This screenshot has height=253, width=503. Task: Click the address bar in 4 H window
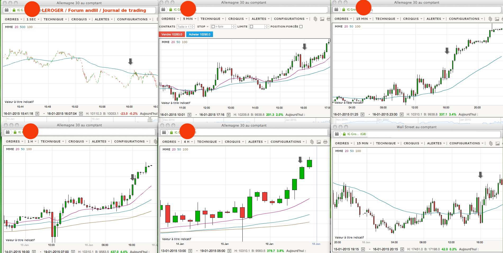(x=244, y=132)
